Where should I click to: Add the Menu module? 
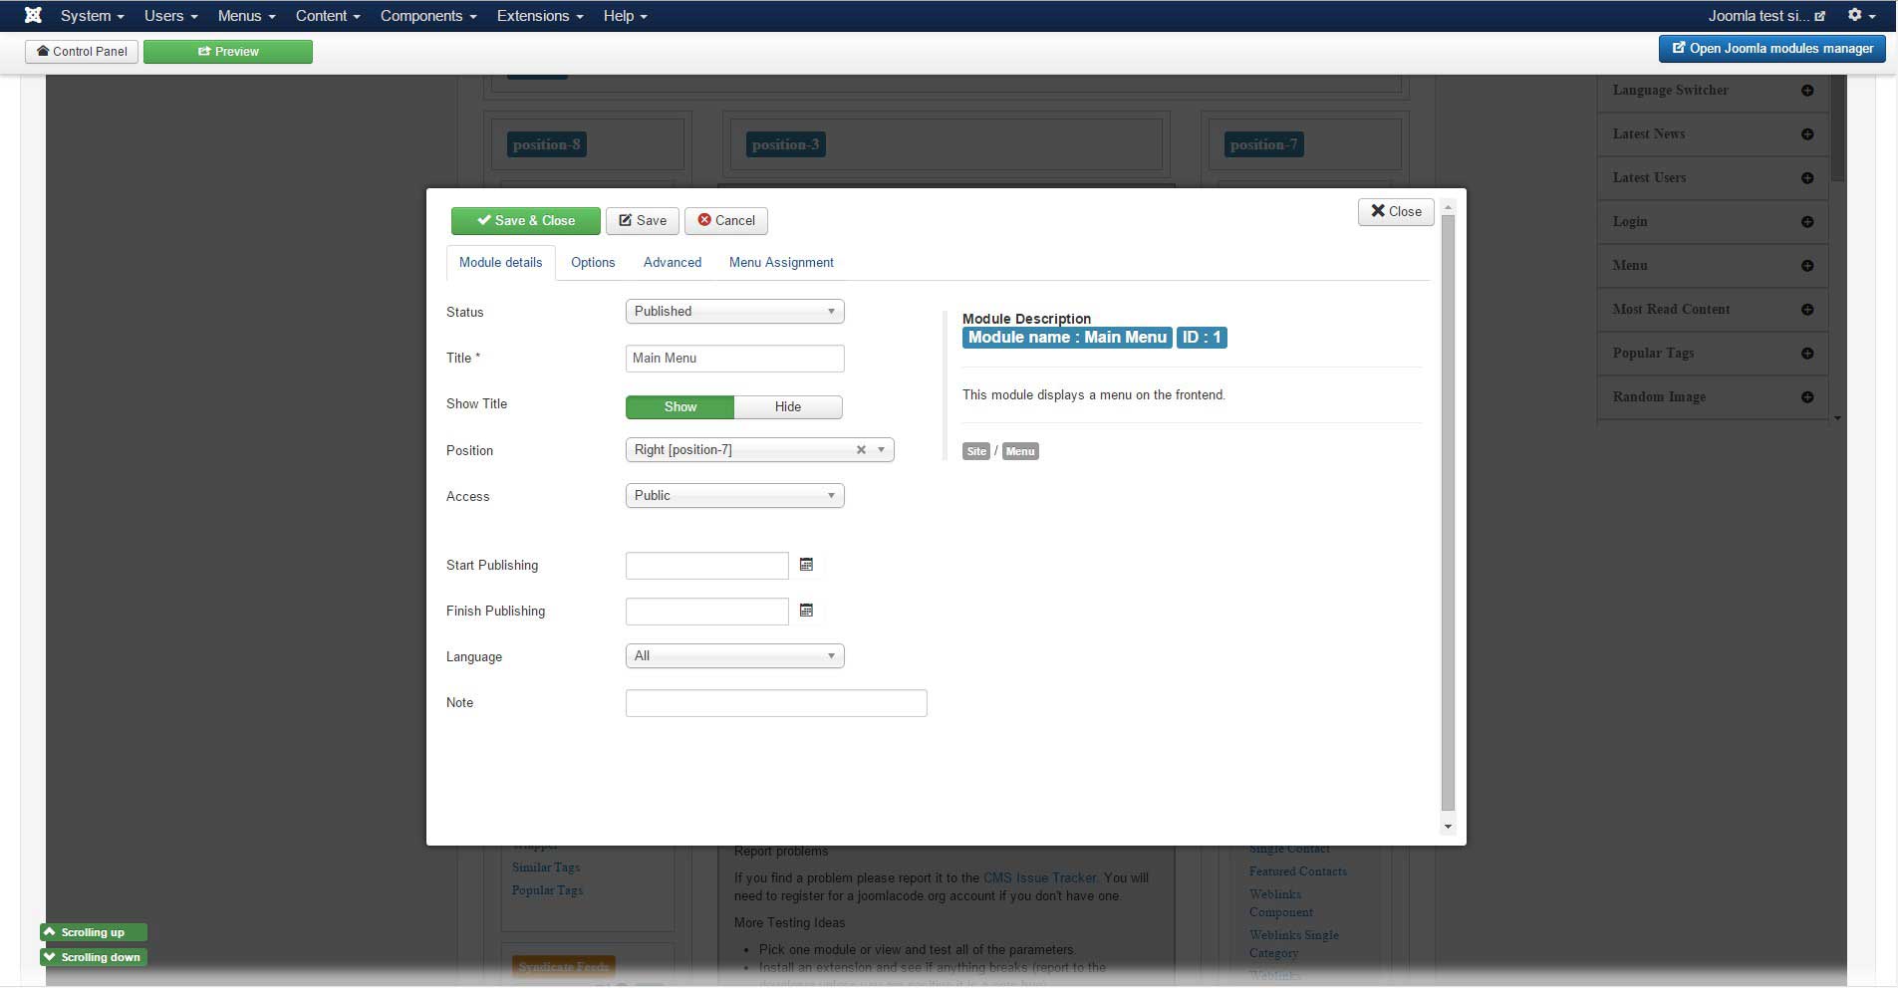[x=1806, y=266]
